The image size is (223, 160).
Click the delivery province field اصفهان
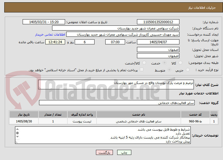[158, 49]
